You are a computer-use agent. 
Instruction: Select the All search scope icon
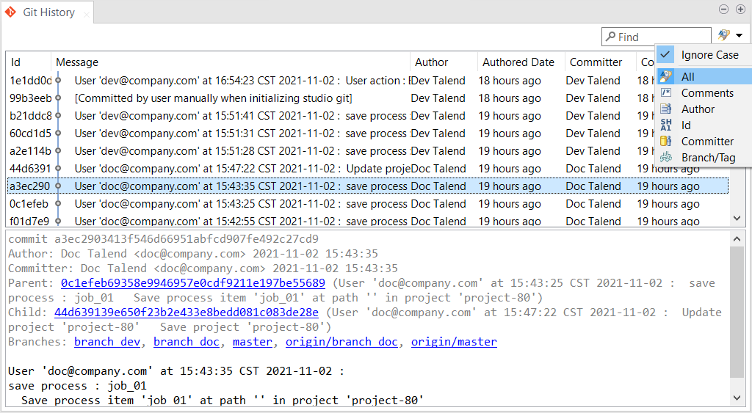(x=666, y=76)
